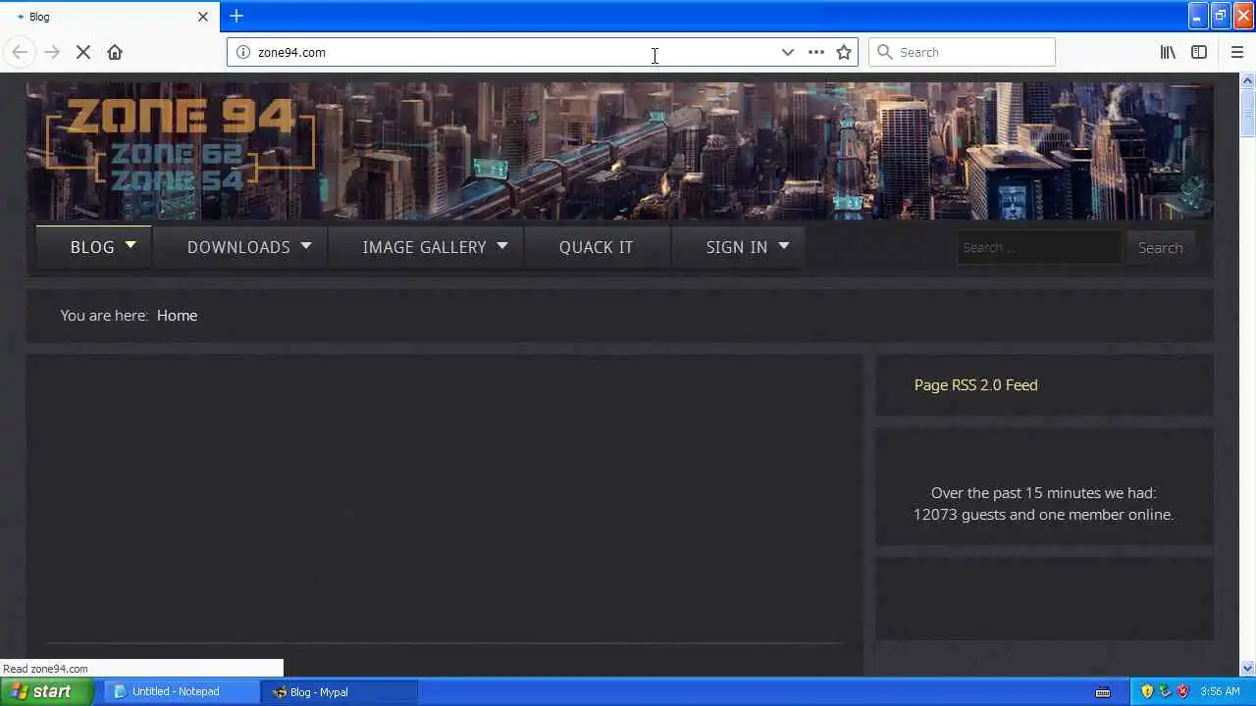This screenshot has width=1256, height=706.
Task: Select the Blog browser tab
Action: tap(108, 17)
